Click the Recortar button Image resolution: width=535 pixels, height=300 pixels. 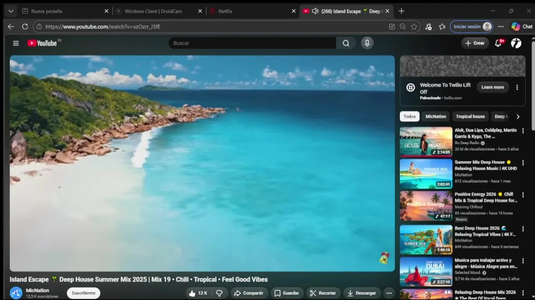323,293
